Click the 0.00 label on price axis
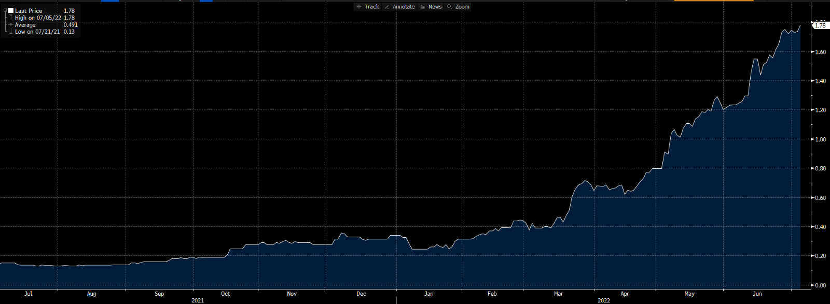This screenshot has height=304, width=830. point(820,285)
